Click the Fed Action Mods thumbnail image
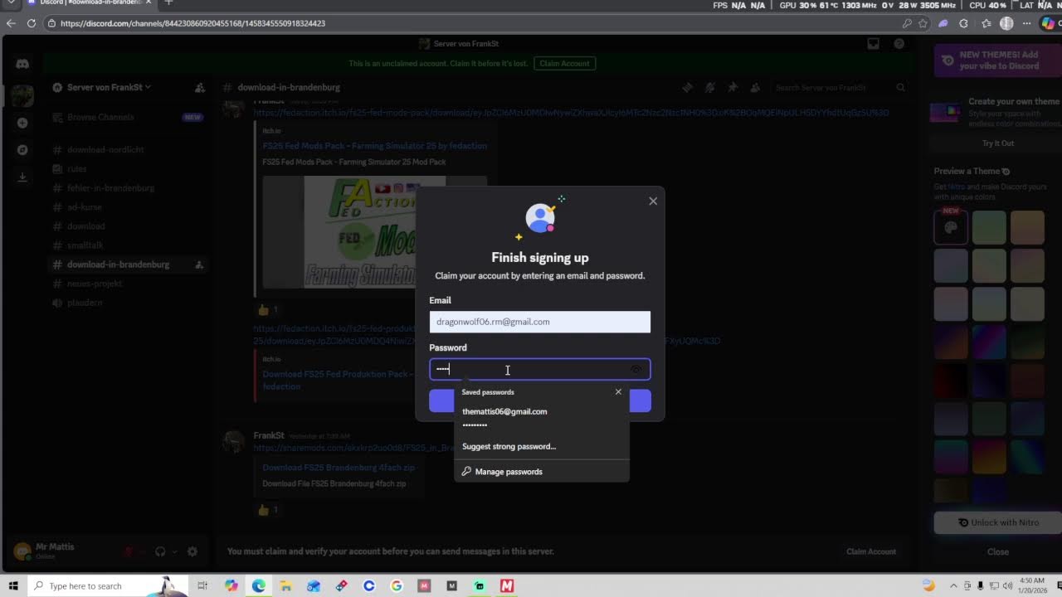 (x=374, y=231)
